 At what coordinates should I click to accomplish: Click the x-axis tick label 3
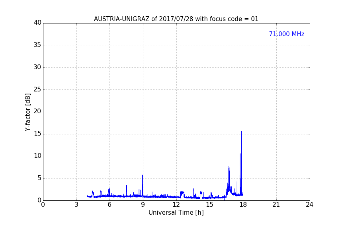[76, 205]
